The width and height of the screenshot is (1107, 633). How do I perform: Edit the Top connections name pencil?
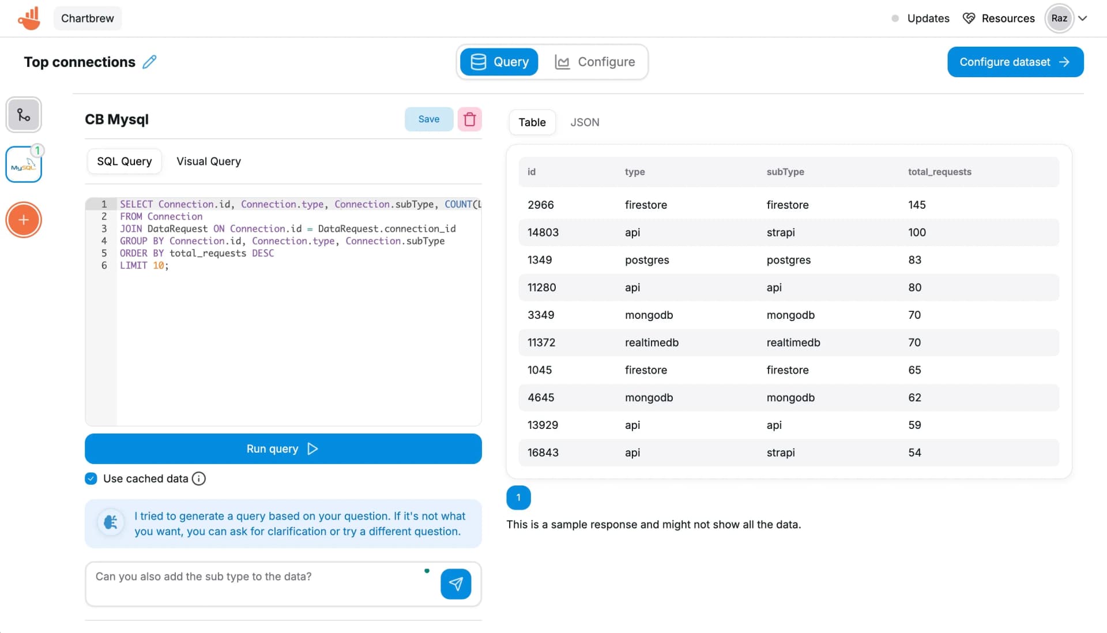click(149, 62)
